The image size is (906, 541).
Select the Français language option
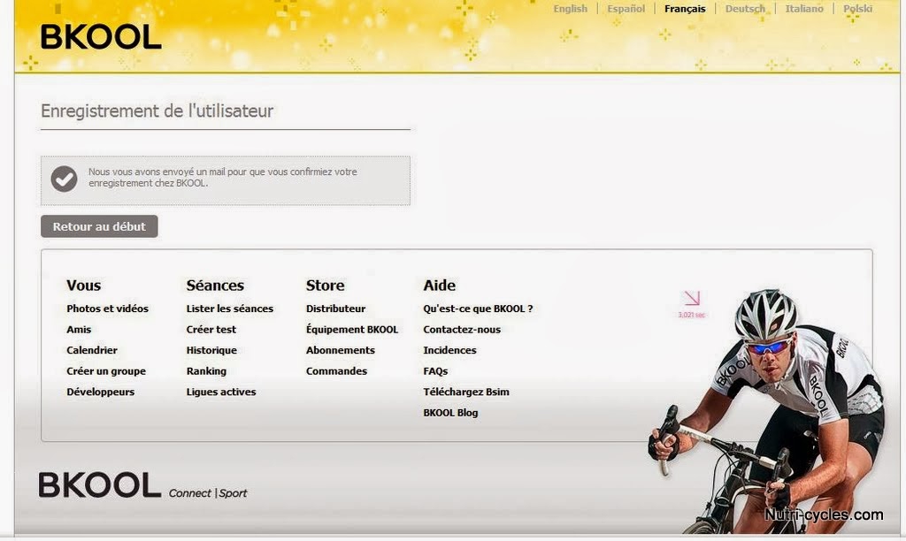pyautogui.click(x=685, y=9)
